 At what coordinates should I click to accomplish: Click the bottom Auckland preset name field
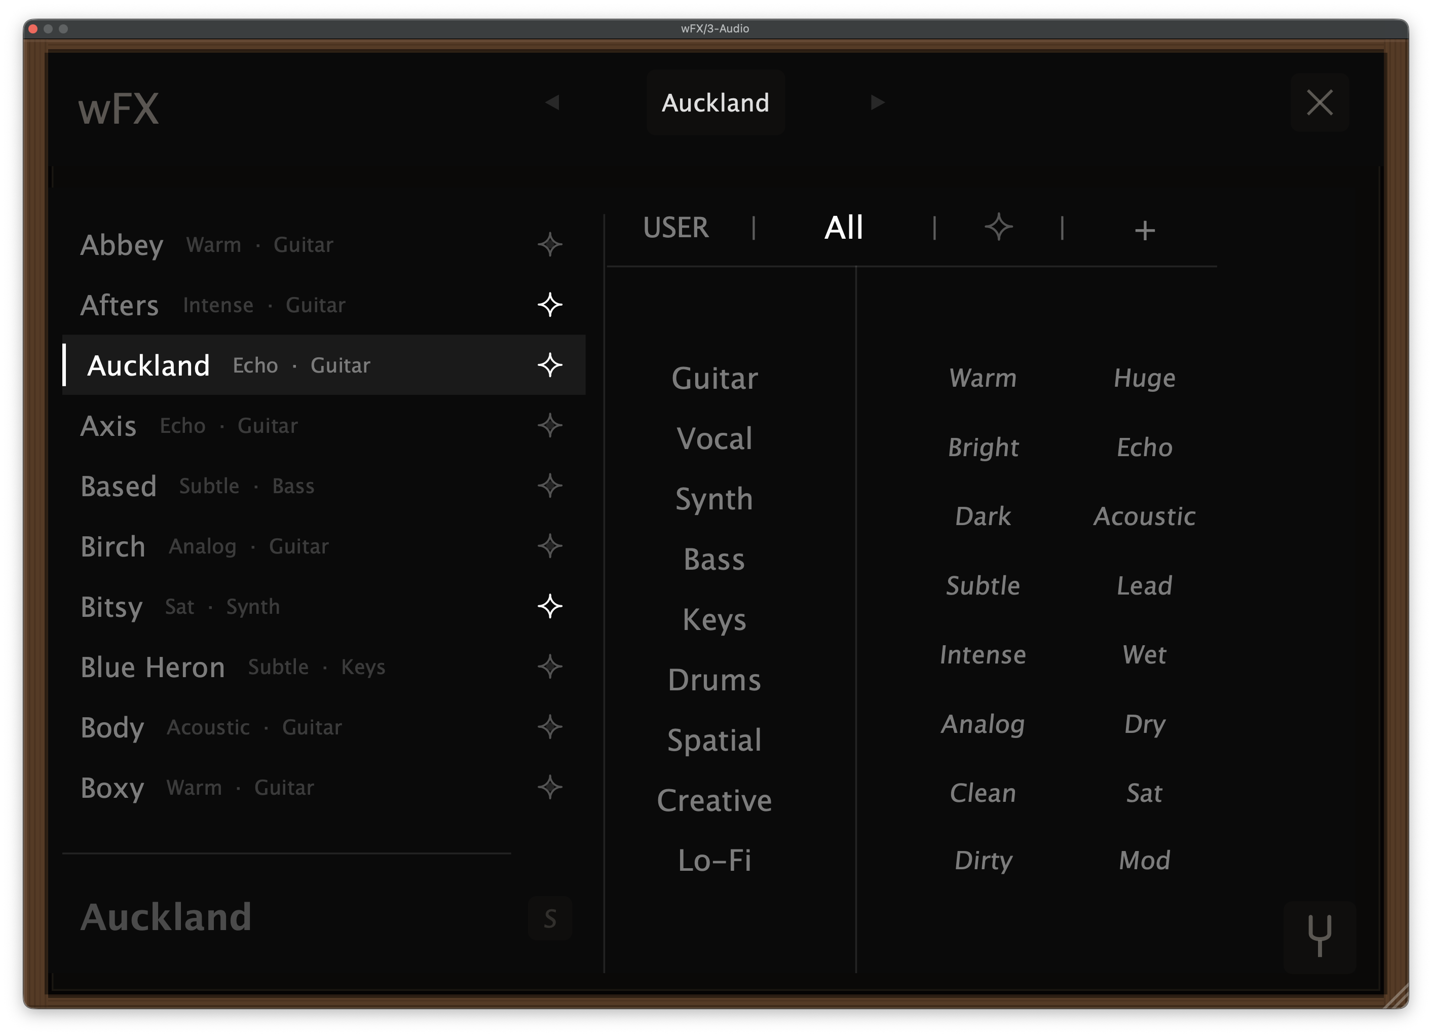[167, 917]
